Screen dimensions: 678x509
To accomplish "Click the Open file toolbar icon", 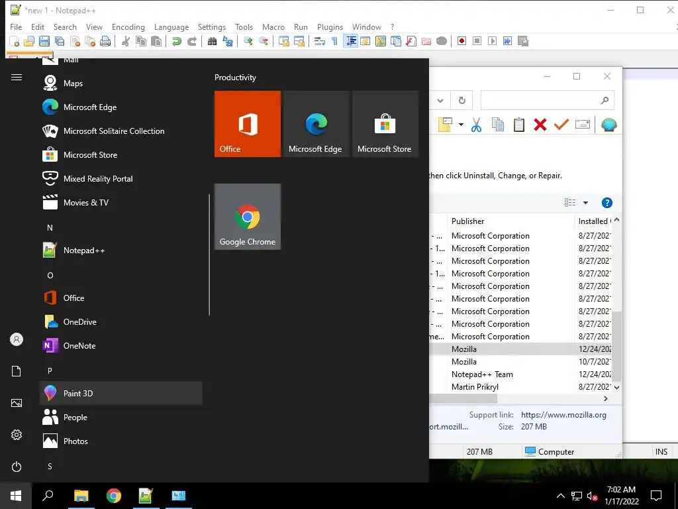I will click(x=29, y=41).
